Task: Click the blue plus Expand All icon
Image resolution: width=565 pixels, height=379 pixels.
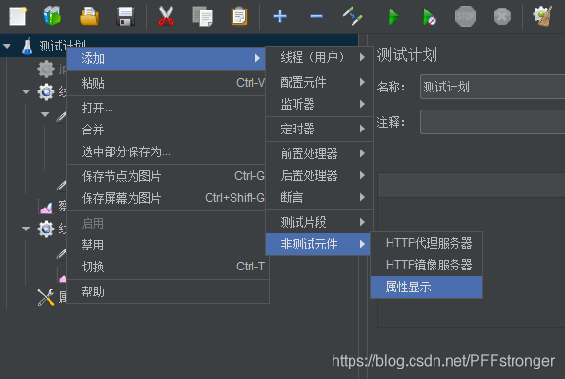Action: click(x=280, y=16)
